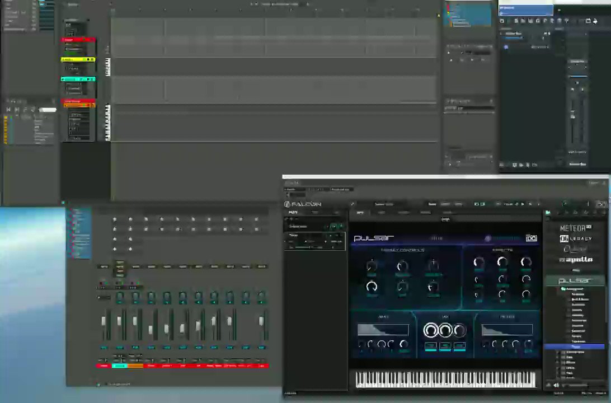Screen dimensions: 611x403
Task: Click the Amp envelope display in Pulsar
Action: [383, 330]
